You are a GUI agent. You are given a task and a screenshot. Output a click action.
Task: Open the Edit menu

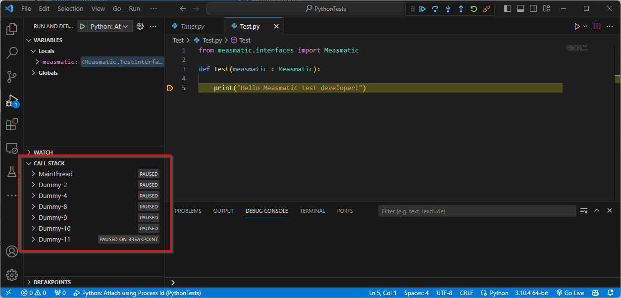pos(44,9)
